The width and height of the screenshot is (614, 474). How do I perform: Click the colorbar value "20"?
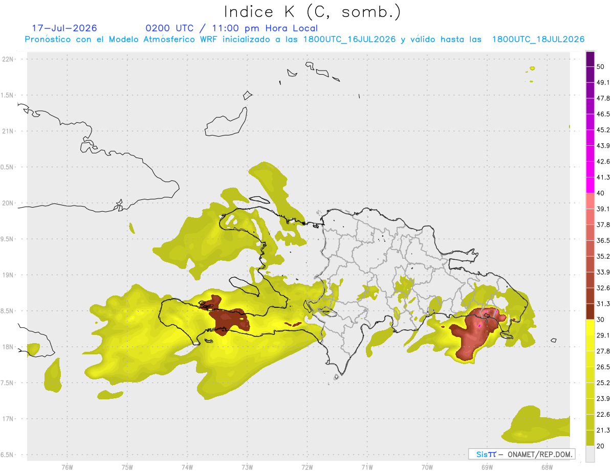(601, 446)
